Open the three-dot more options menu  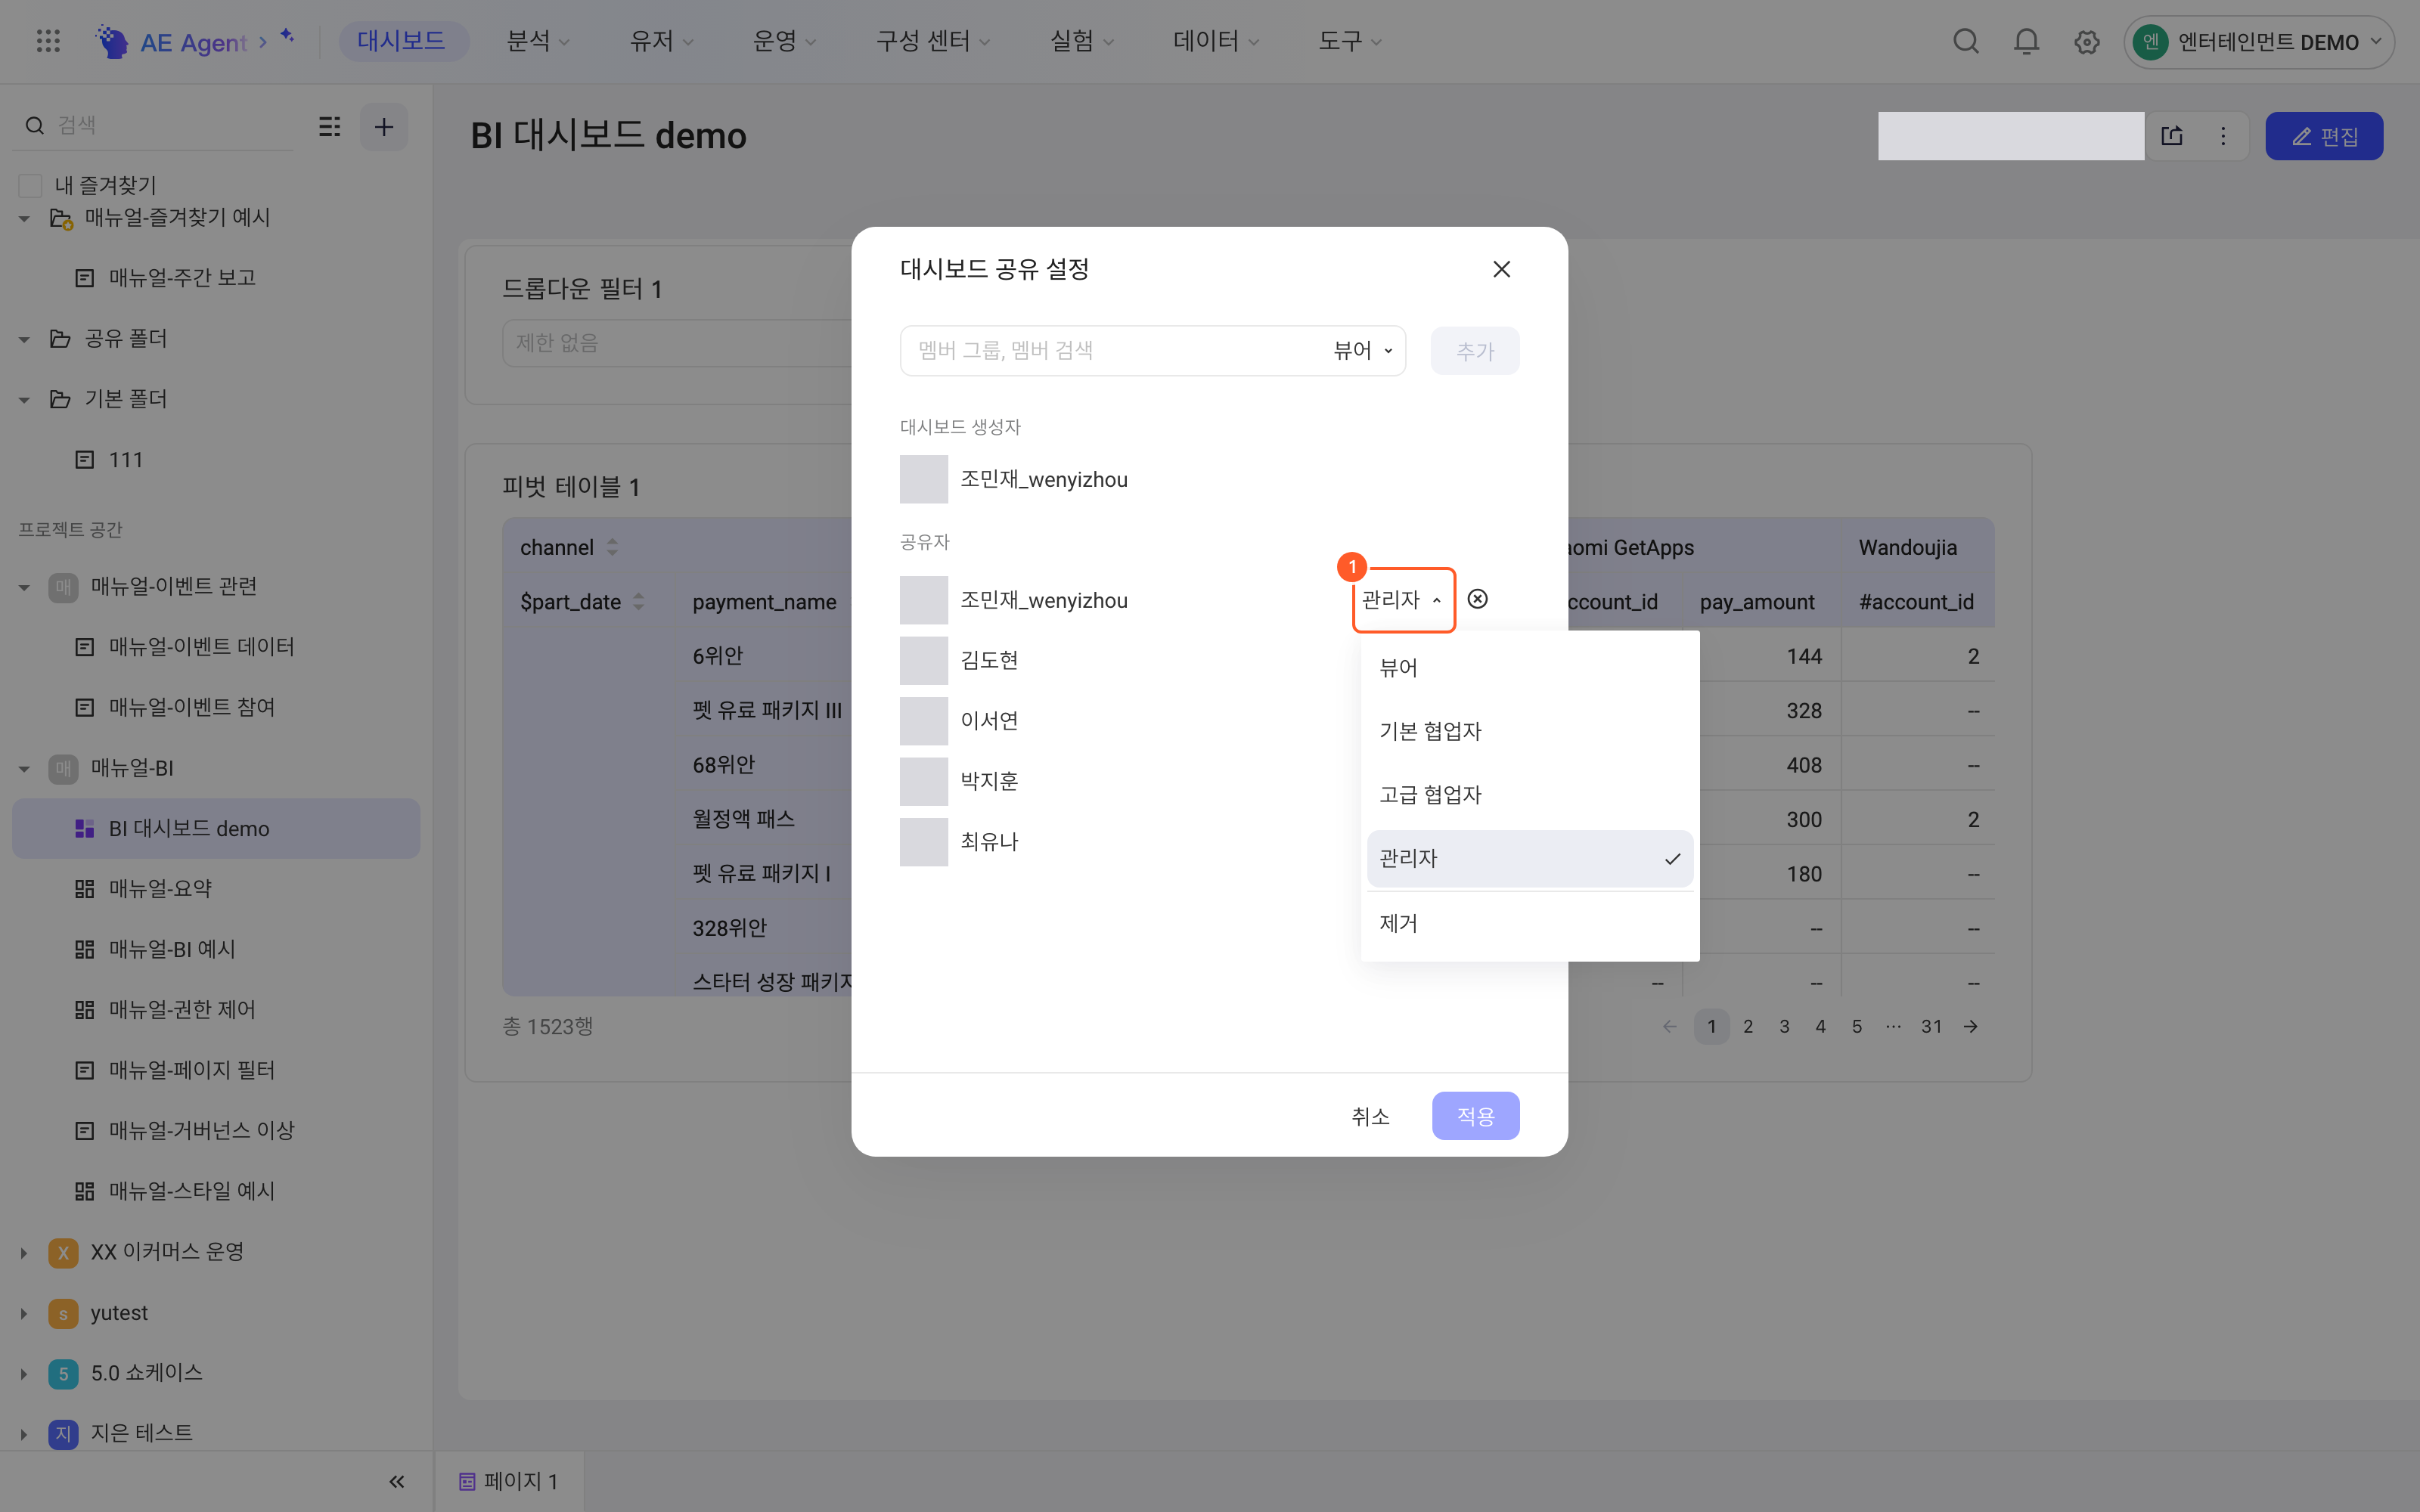tap(2223, 136)
